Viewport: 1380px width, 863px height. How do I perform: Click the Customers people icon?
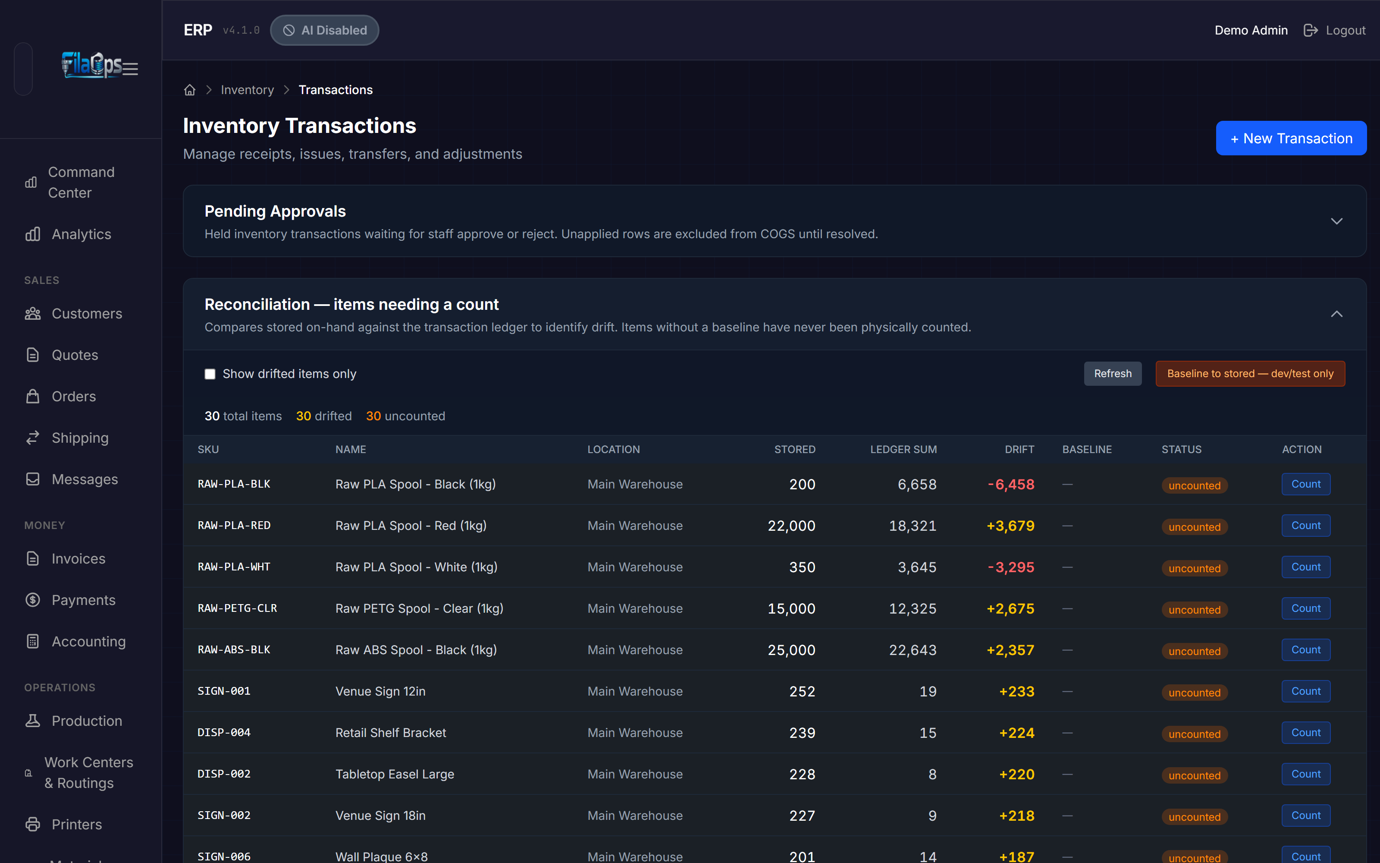(32, 313)
